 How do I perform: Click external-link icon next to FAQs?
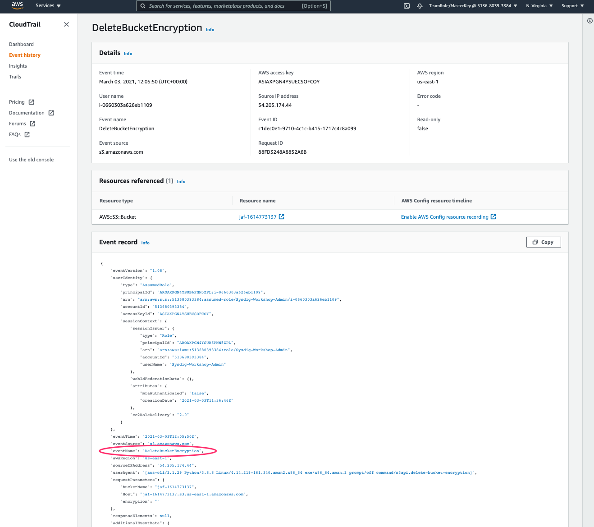tap(27, 134)
